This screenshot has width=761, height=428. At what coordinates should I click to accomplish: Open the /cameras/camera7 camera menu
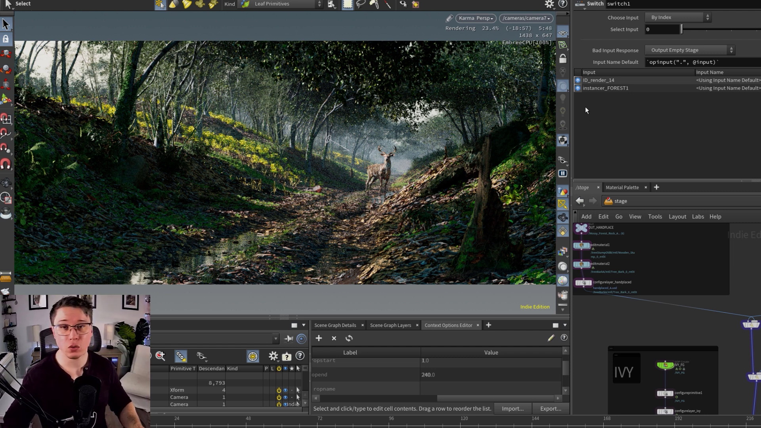[x=526, y=18]
